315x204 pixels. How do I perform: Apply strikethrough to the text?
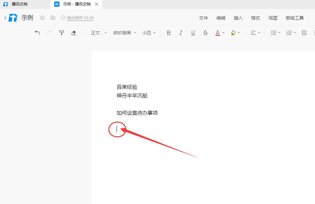point(205,32)
